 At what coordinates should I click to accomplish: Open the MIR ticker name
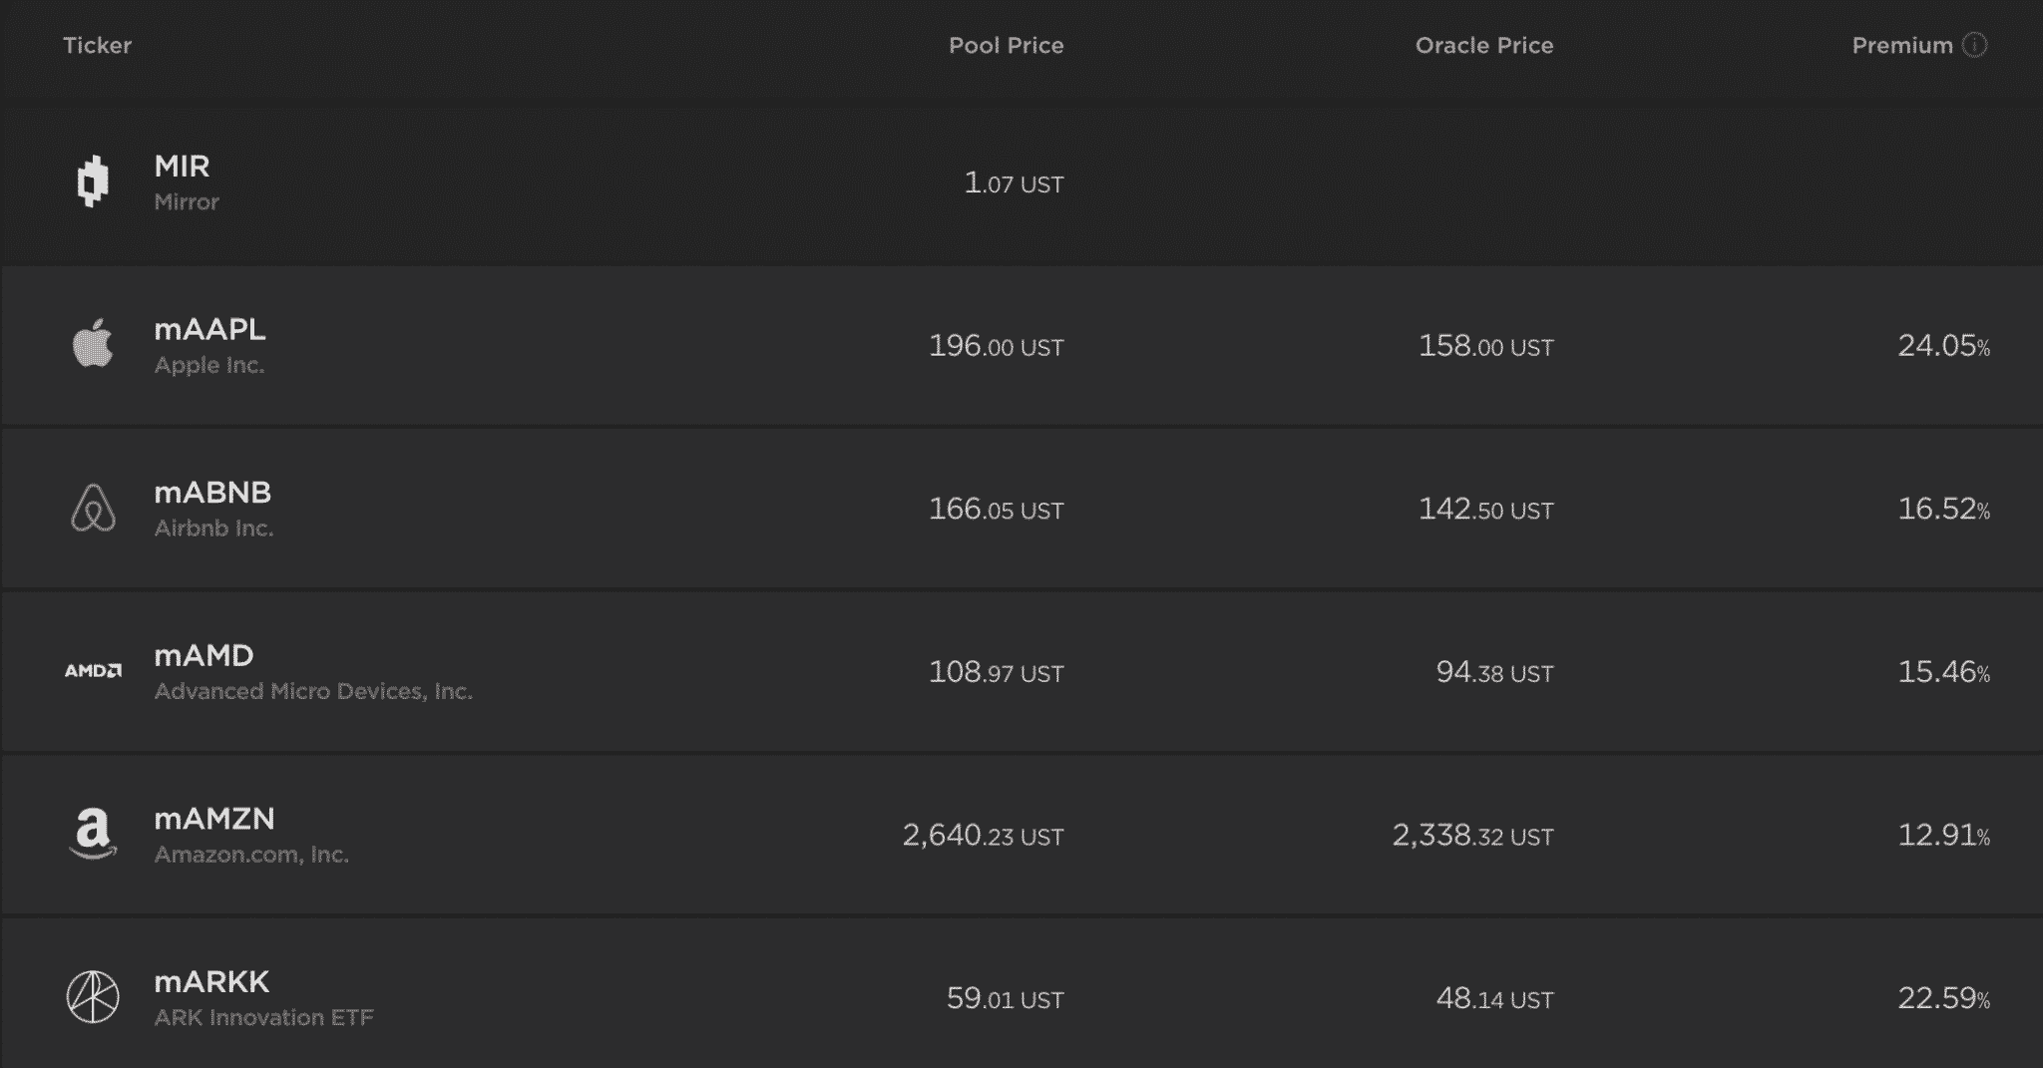(182, 166)
